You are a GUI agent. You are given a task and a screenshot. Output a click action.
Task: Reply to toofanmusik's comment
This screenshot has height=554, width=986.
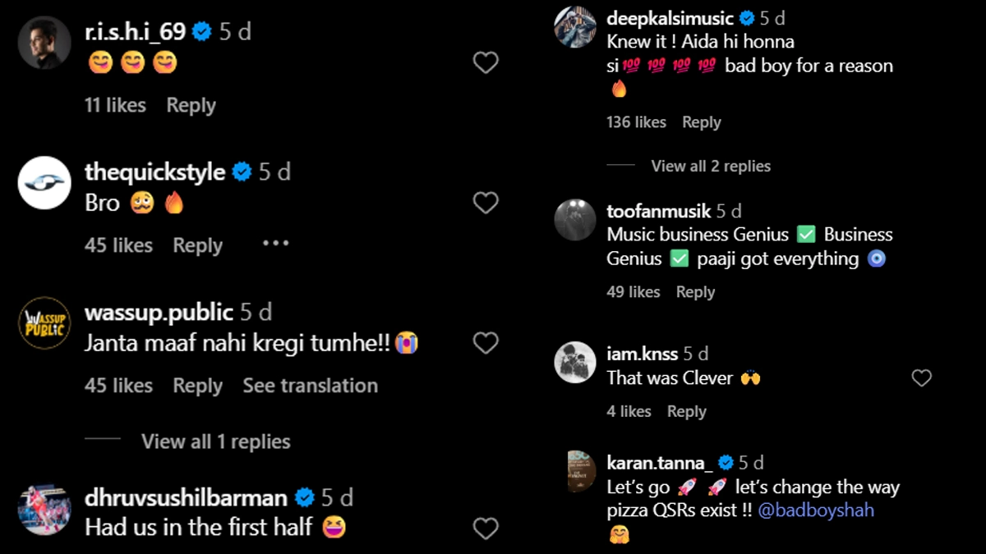tap(695, 292)
